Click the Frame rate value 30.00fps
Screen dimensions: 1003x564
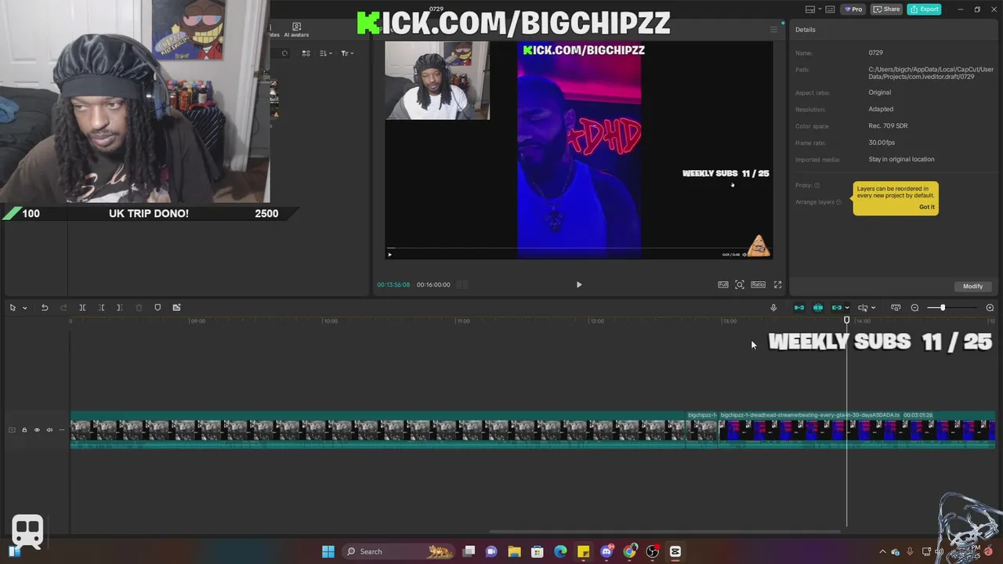(882, 143)
